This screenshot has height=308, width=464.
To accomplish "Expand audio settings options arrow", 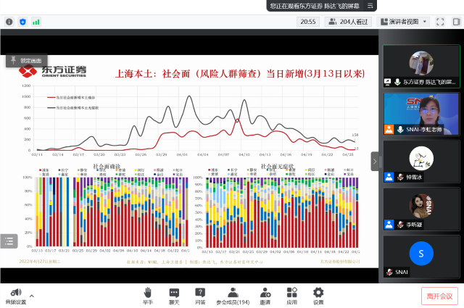I will (31, 296).
